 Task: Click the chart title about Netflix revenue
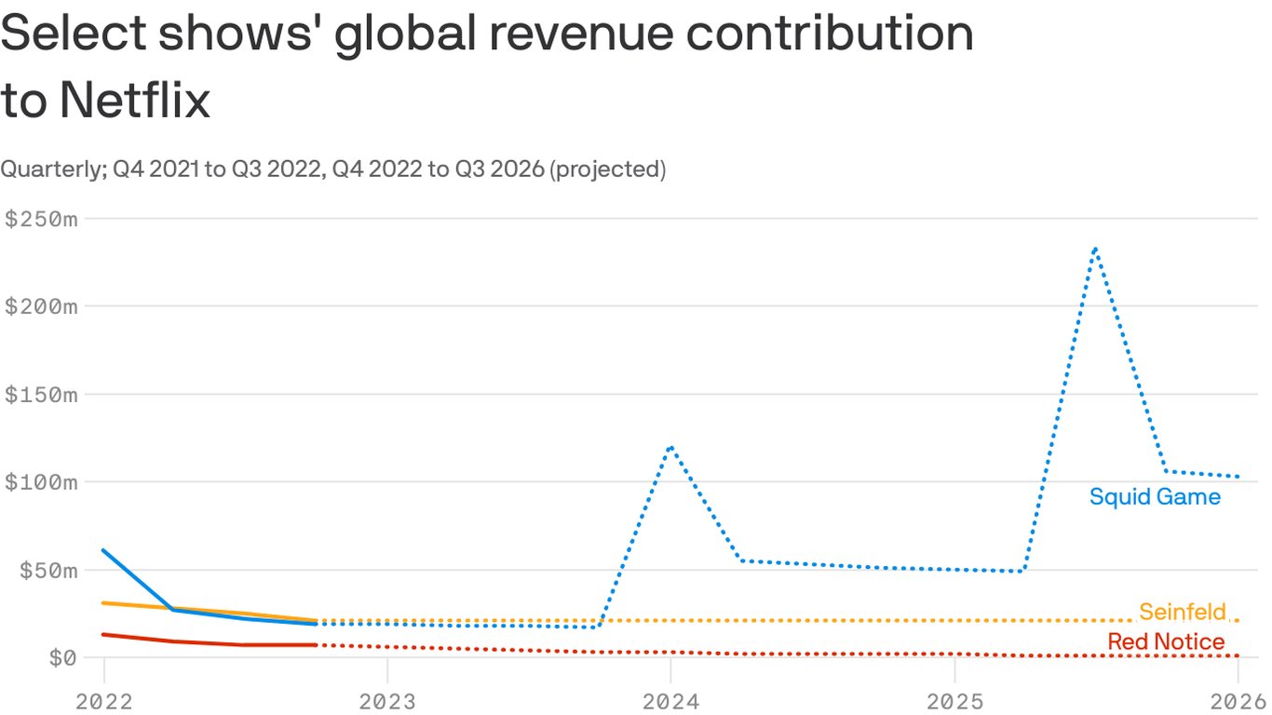coord(487,68)
